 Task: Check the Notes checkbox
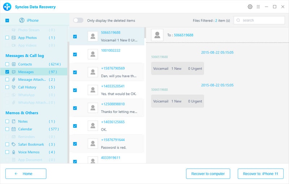click(x=7, y=122)
